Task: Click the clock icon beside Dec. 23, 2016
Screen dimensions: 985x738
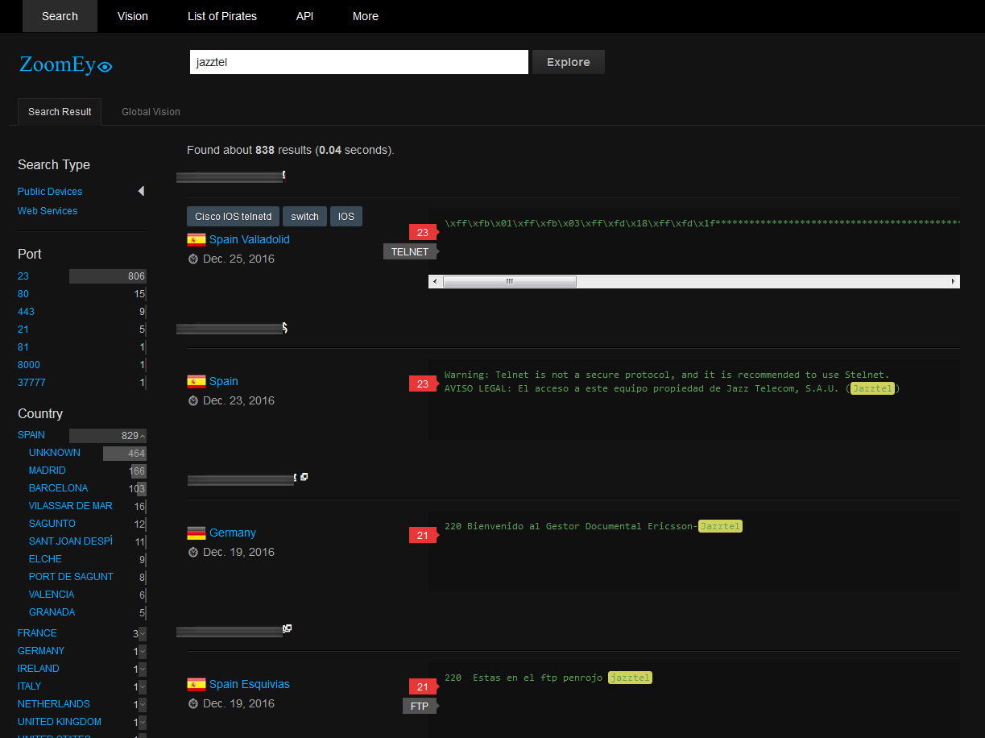Action: (193, 401)
